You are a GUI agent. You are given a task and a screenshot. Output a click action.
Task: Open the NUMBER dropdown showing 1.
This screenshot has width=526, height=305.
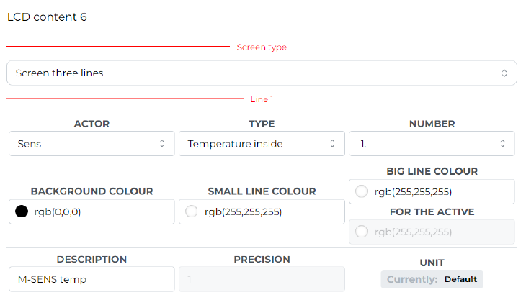pyautogui.click(x=432, y=144)
